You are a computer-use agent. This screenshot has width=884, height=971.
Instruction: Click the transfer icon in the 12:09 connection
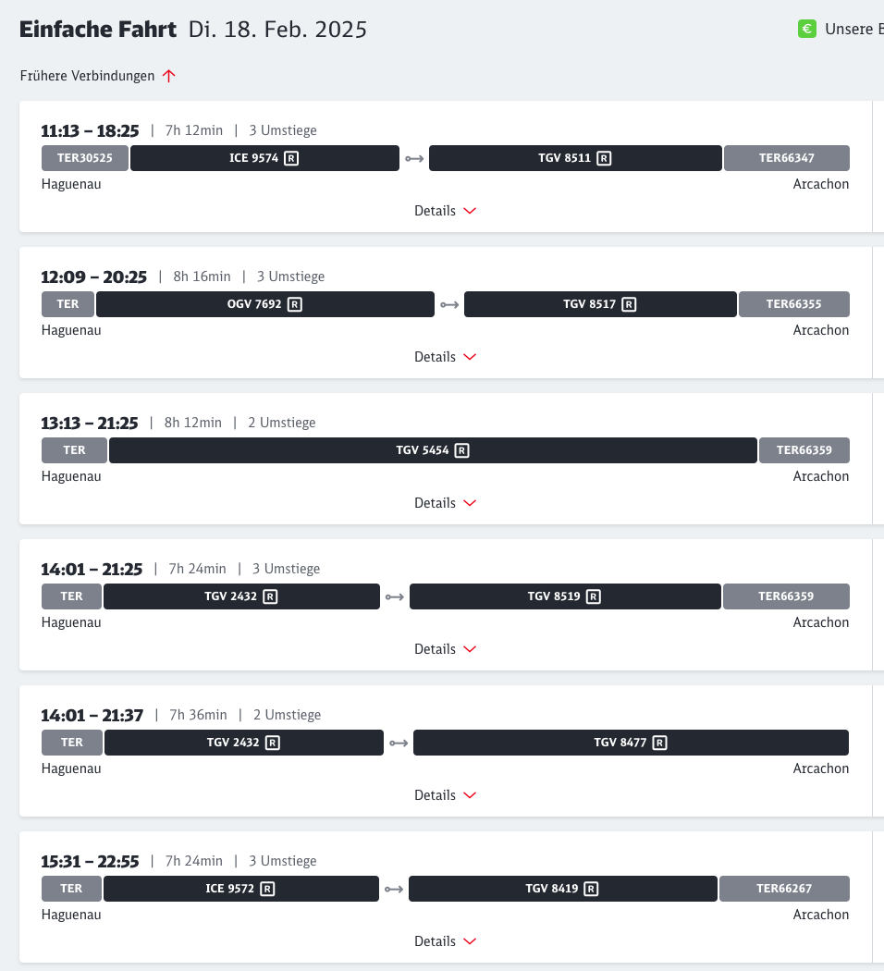point(449,304)
